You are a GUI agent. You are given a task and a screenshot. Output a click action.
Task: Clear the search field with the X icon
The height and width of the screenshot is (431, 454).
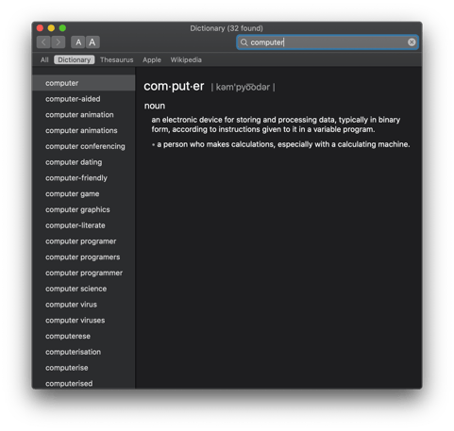coord(412,42)
